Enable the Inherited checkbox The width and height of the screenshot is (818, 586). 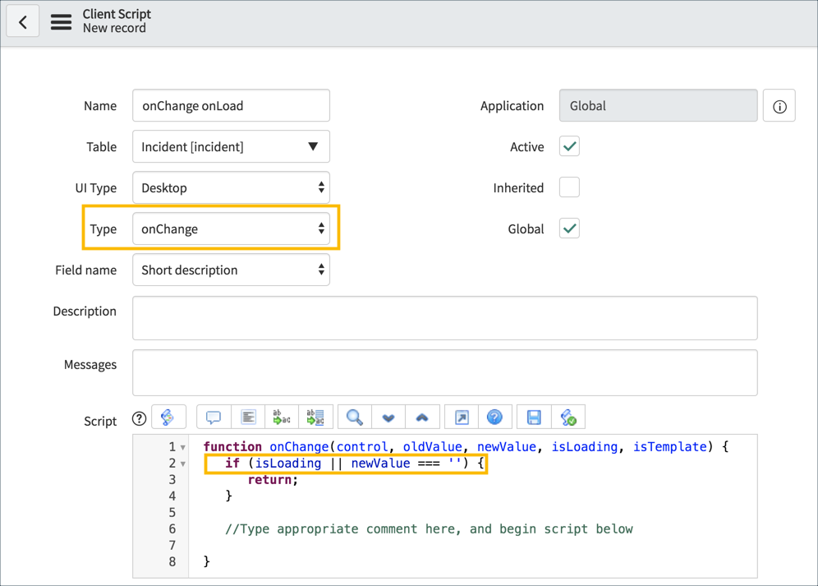[569, 187]
